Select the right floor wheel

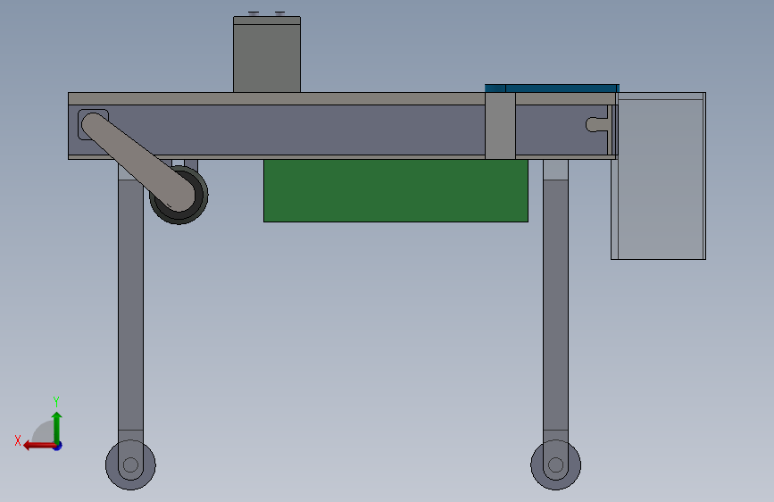tap(556, 465)
